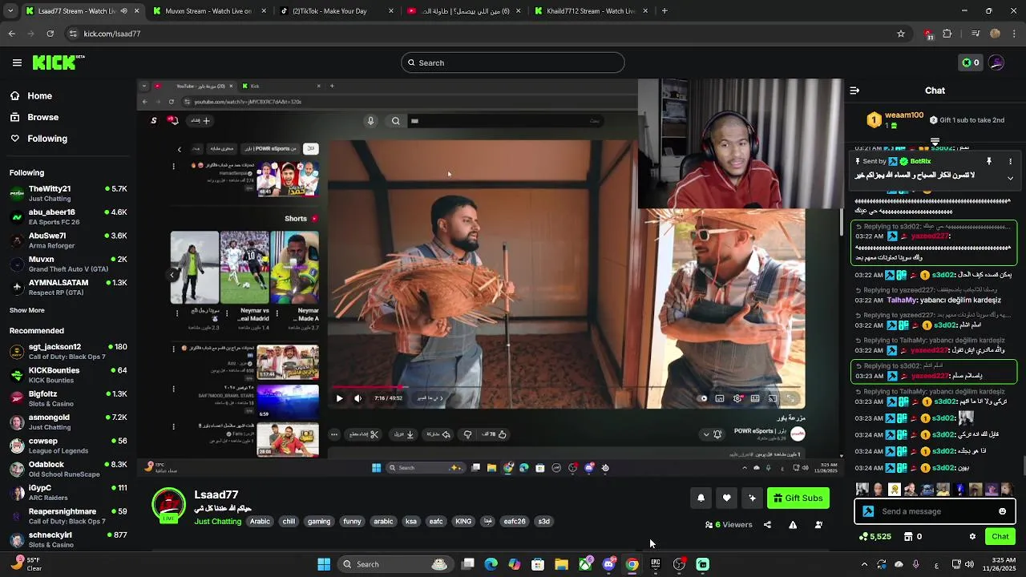Click the Kick search field

[x=513, y=63]
